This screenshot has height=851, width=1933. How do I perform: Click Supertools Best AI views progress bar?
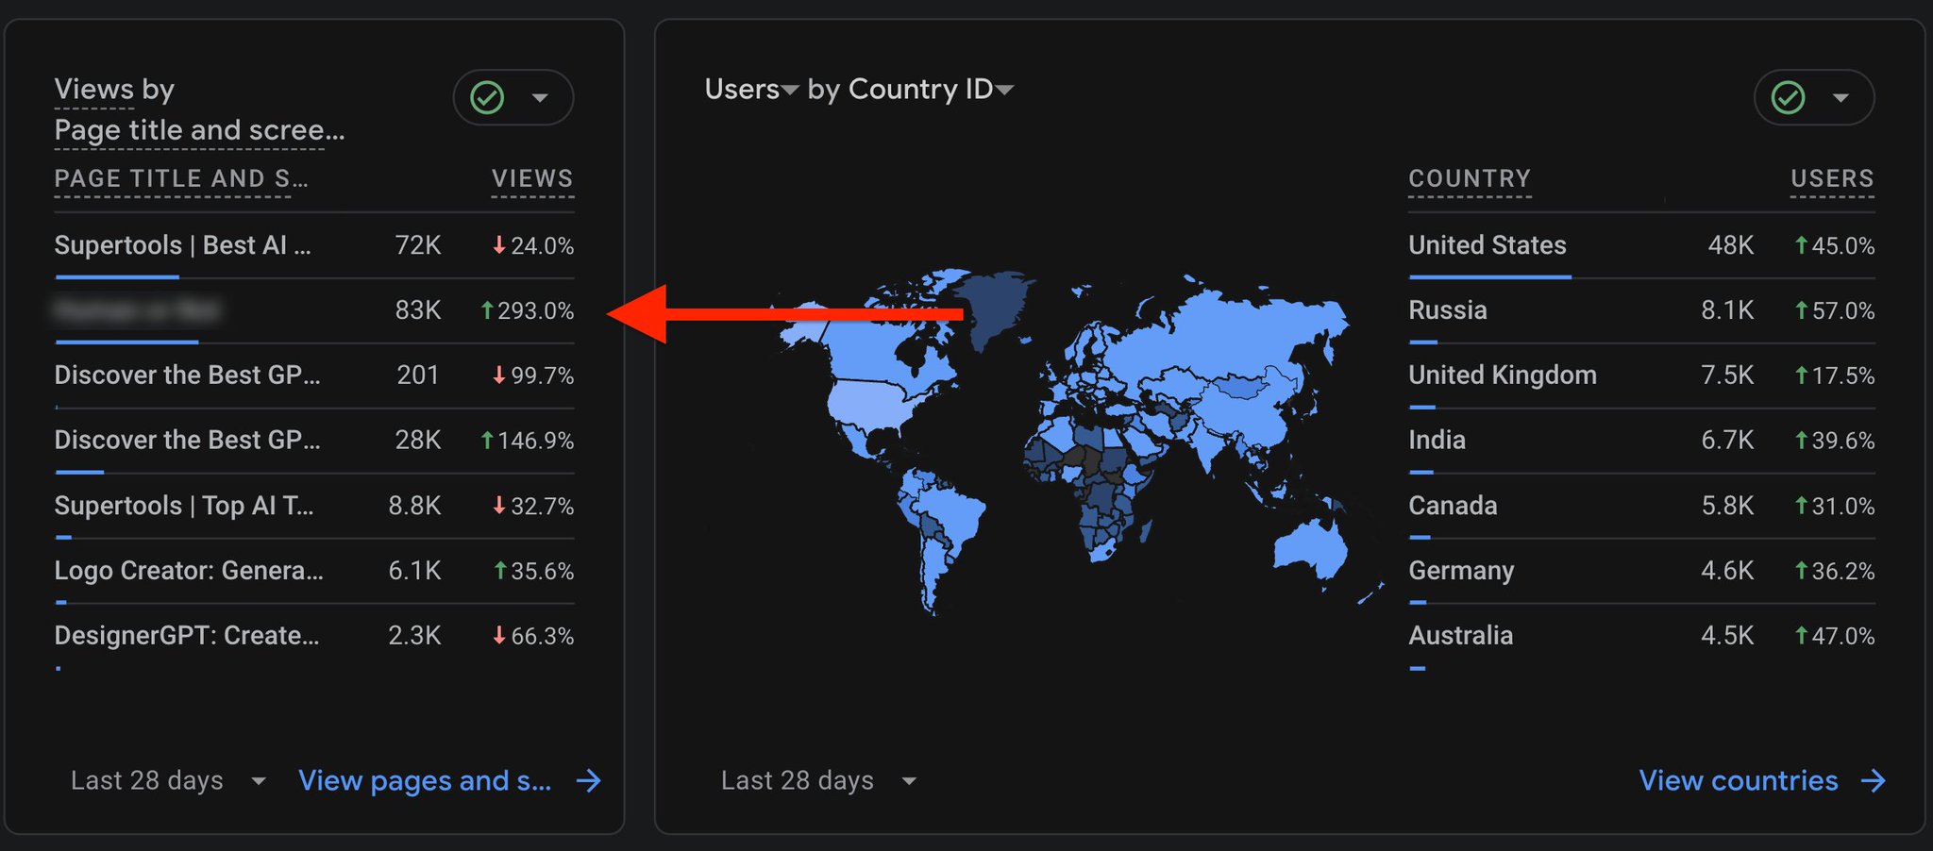click(117, 277)
